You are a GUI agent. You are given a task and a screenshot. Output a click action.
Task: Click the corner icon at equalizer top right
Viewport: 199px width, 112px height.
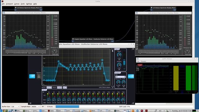133,49
